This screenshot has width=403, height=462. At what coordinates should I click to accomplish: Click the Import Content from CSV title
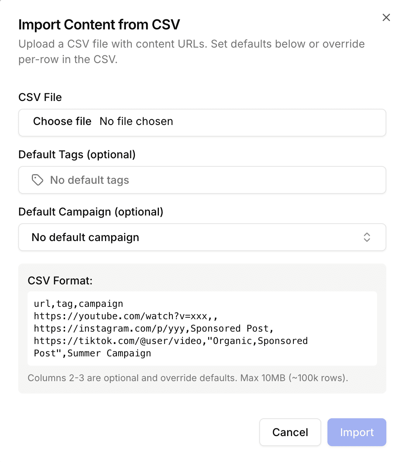point(99,24)
